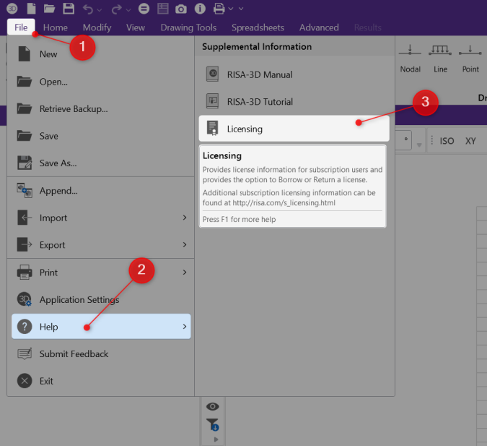This screenshot has width=487, height=446.
Task: Choose Open... in the File menu
Action: [101, 82]
